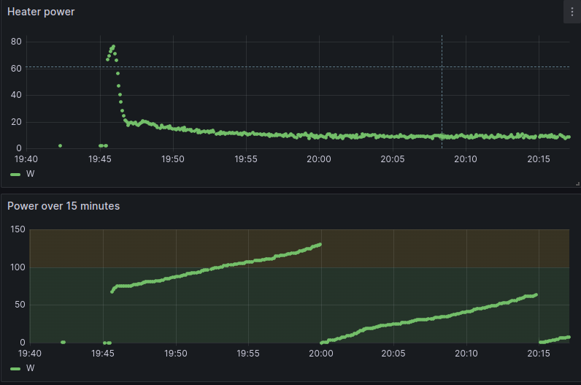Click the 80 y-axis label in the Heater power chart
581x385 pixels.
16,42
